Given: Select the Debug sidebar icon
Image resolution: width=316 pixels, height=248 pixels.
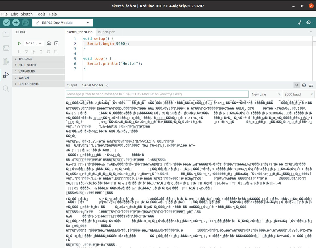Looking at the screenshot, I should (6, 75).
